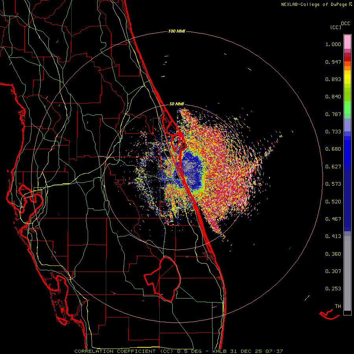Select the 0.307 scale value
Viewport: 354px width, 354px height.
pos(333,271)
